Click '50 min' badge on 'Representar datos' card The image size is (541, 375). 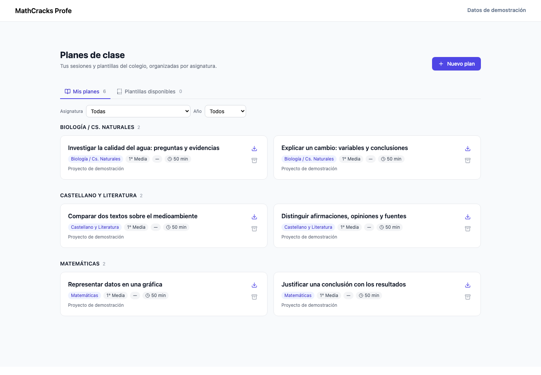click(x=156, y=295)
